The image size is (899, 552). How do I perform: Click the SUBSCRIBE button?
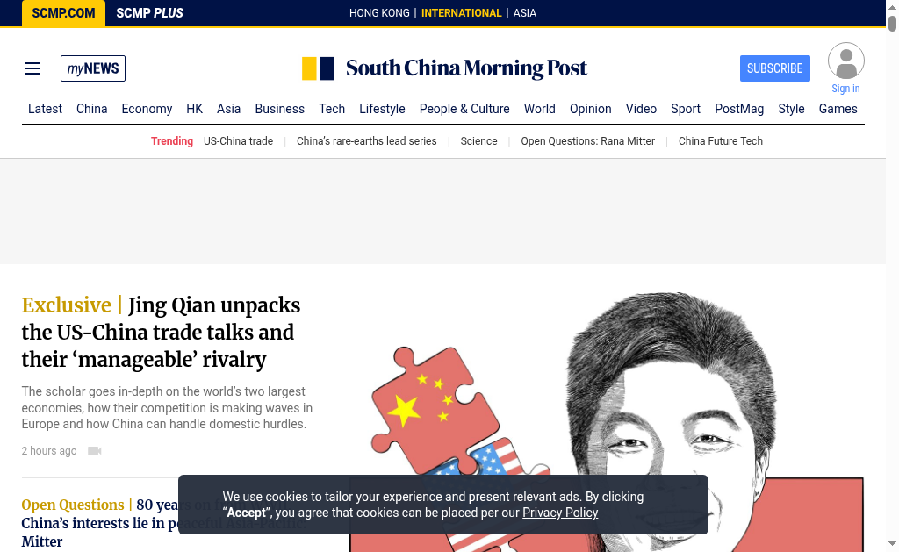click(x=774, y=68)
